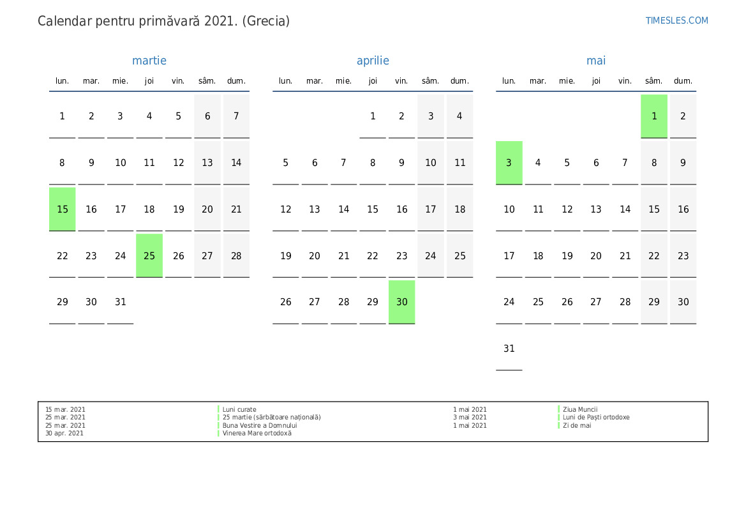This screenshot has width=746, height=528.
Task: Select day 1 in aprilie
Action: pos(373,116)
